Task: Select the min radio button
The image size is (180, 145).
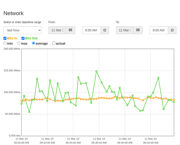Action: 5,43
